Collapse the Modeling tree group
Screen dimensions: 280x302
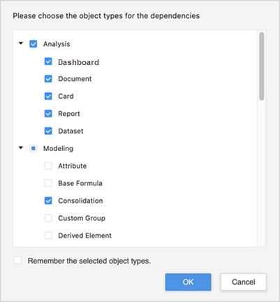21,148
